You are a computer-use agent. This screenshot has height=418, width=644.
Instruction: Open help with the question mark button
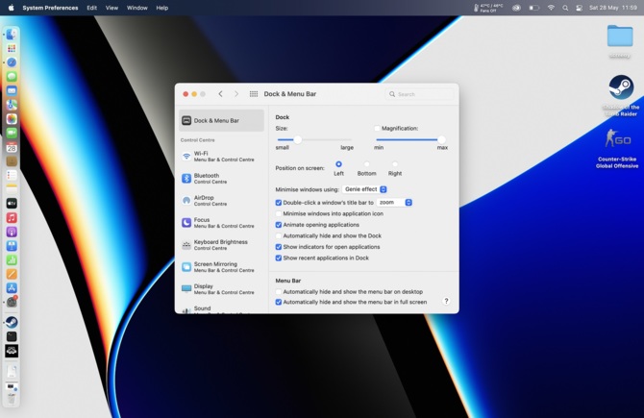coord(446,302)
